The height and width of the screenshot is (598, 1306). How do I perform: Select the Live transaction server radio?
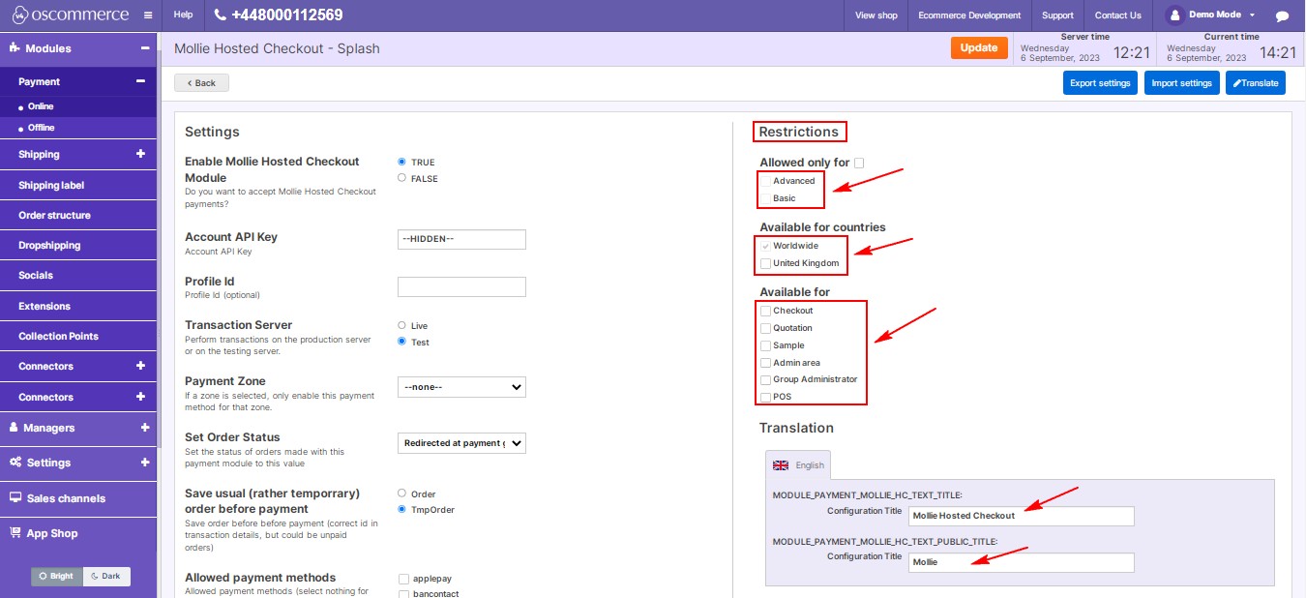coord(402,326)
